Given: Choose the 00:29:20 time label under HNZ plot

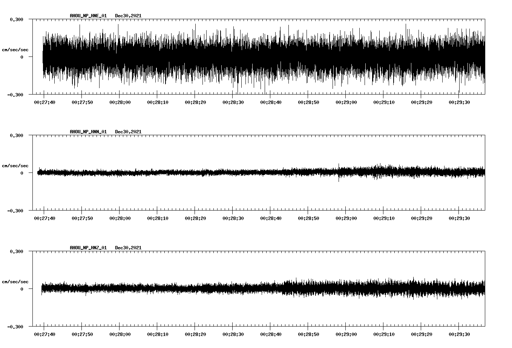Looking at the screenshot, I should tap(422, 334).
